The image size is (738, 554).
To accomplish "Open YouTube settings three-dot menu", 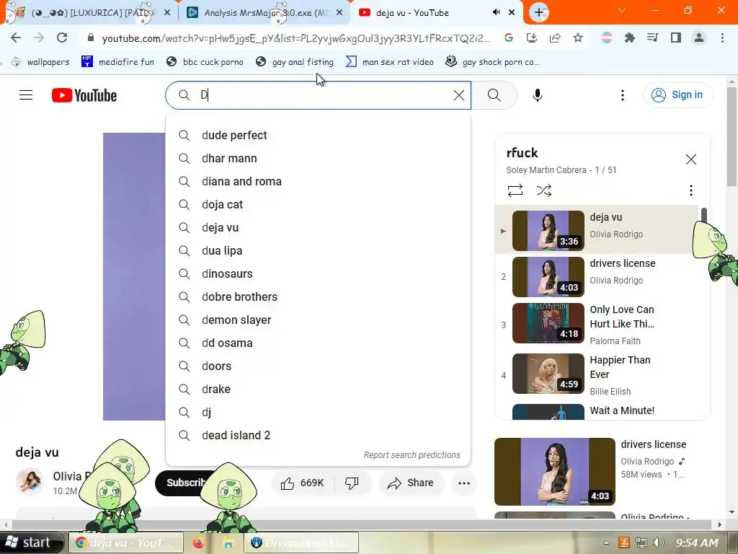I will point(622,95).
